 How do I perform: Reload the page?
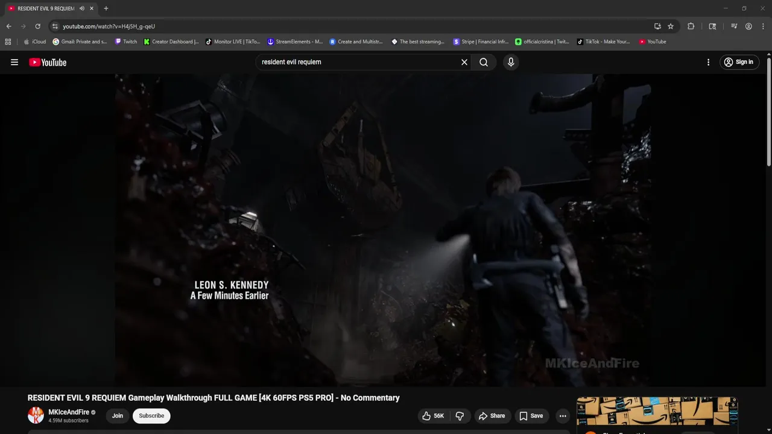(x=37, y=27)
